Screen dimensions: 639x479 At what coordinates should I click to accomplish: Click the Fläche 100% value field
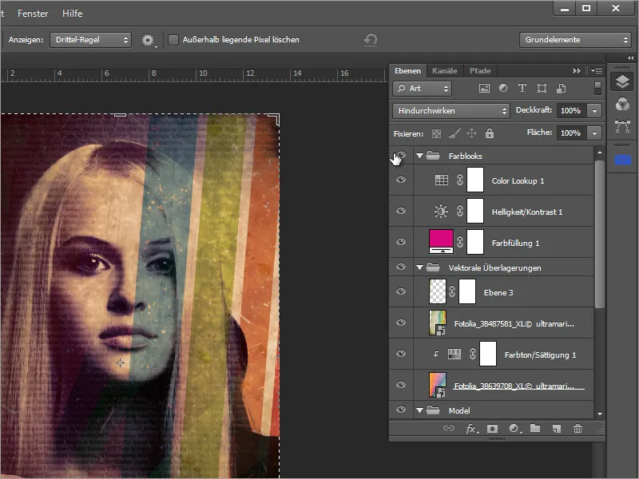click(572, 133)
